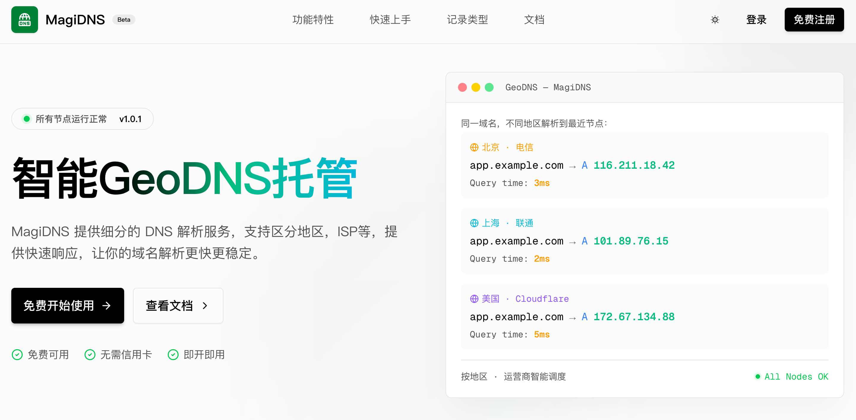The width and height of the screenshot is (856, 420).
Task: Click the green status dot beside 所有节点运行正常
Action: [x=27, y=119]
